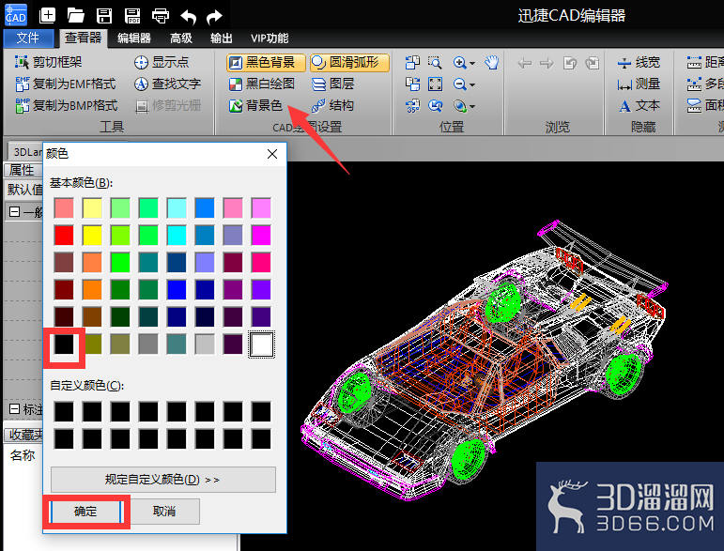
Task: Toggle 圆滑弧形 option
Action: coord(349,62)
